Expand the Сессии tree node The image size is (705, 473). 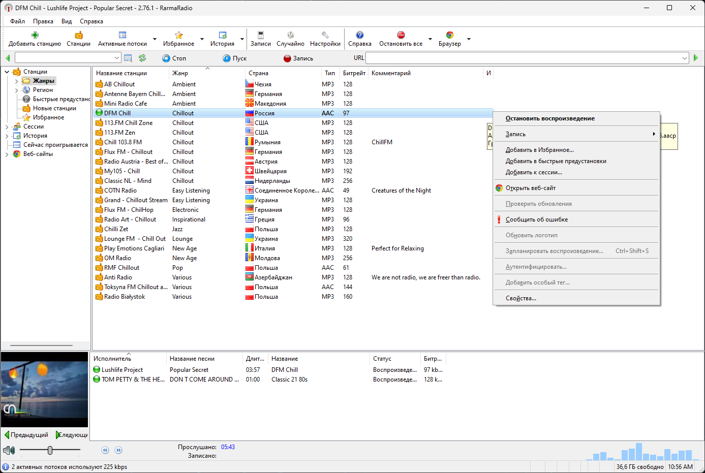7,127
